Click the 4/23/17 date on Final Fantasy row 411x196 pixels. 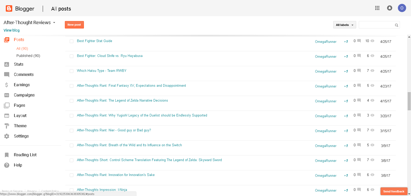(386, 86)
